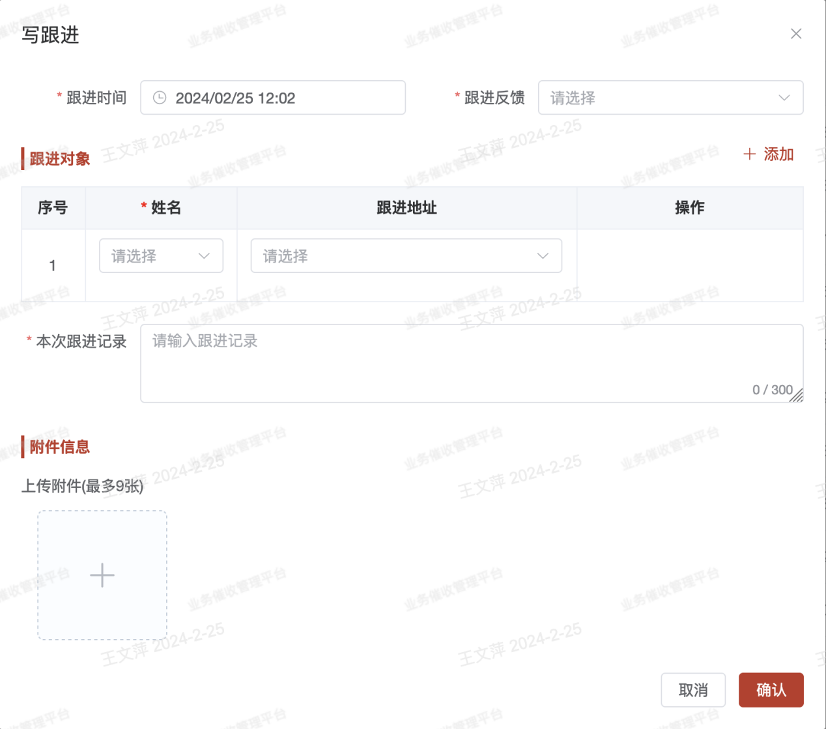Click the 序号 column header
The width and height of the screenshot is (826, 729).
(53, 208)
